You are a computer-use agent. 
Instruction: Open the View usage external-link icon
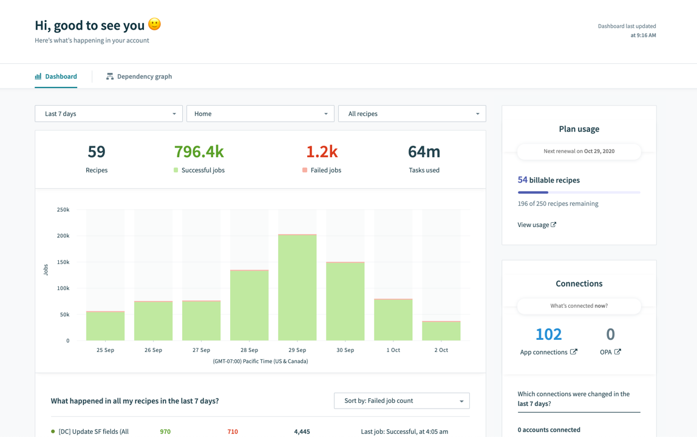(554, 224)
